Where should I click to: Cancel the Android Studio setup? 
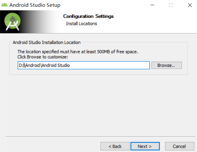point(180,146)
